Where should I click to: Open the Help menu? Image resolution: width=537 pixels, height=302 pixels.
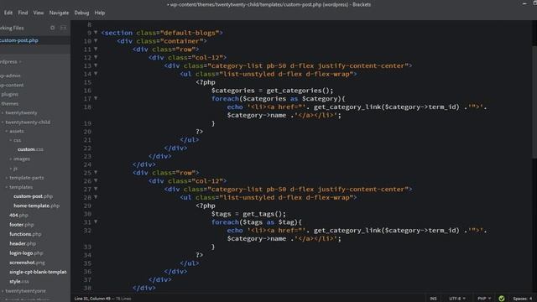100,13
